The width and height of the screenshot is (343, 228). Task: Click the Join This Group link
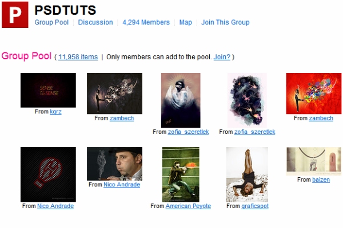[x=225, y=22]
